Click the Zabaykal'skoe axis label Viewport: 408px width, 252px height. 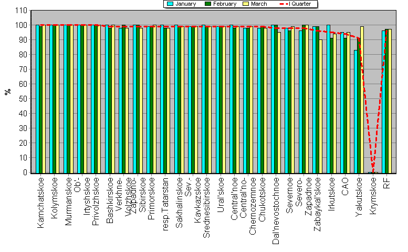pos(318,205)
